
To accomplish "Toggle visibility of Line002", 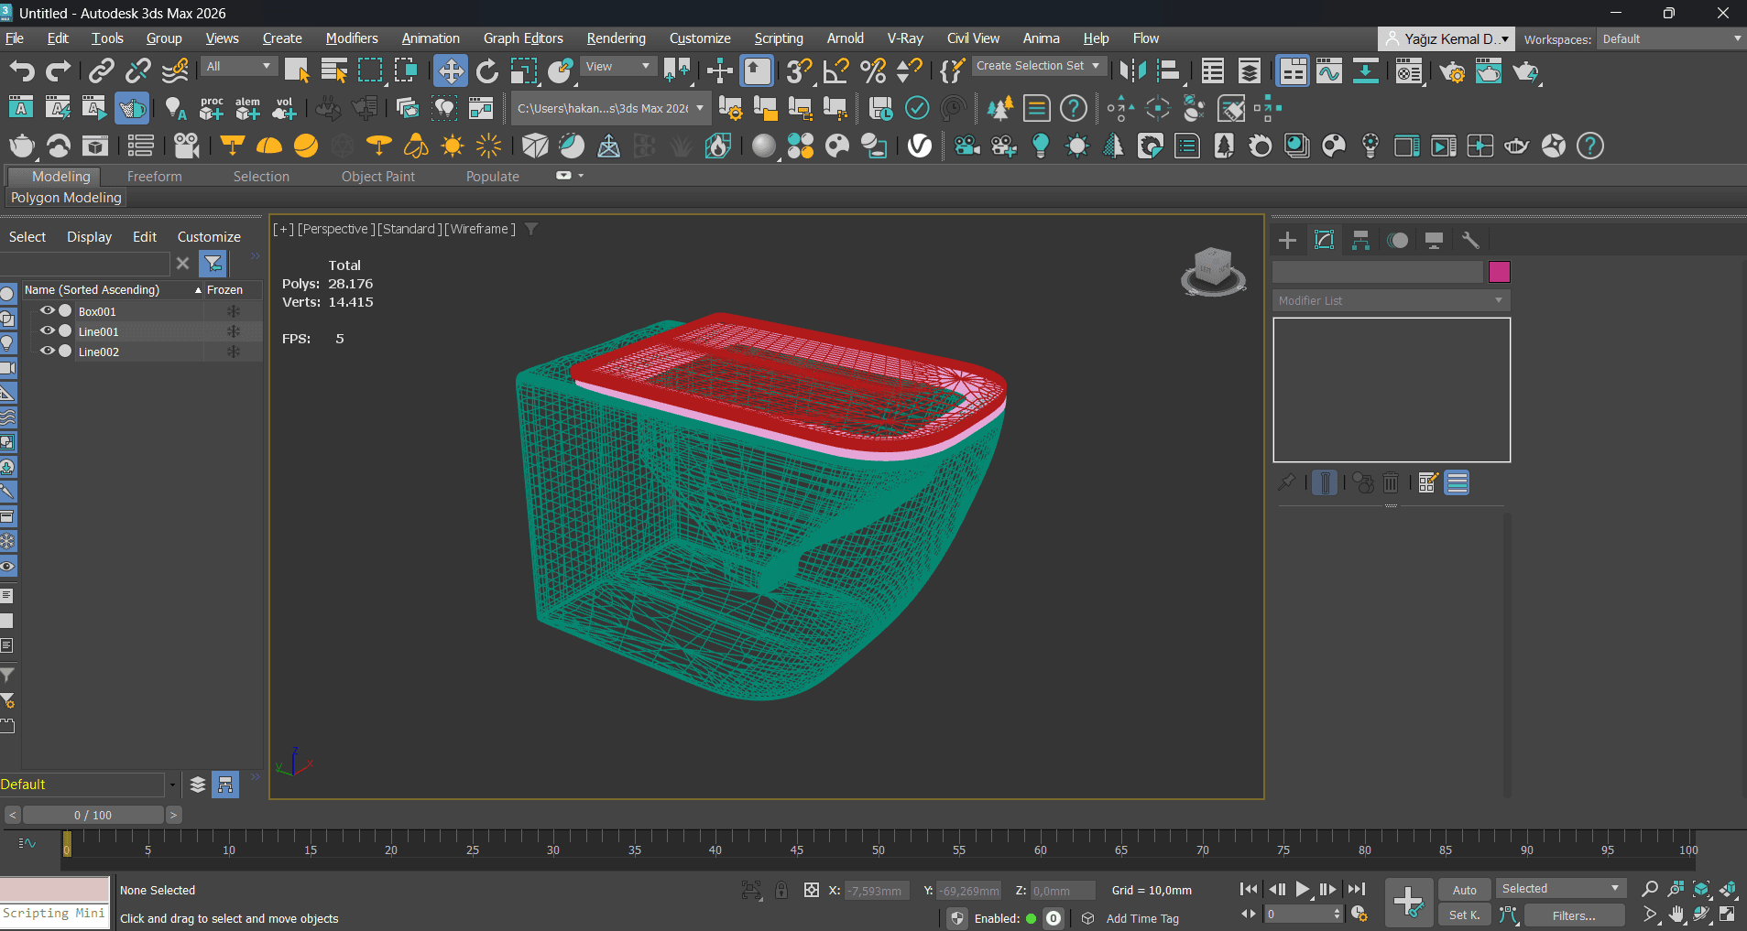I will (47, 352).
